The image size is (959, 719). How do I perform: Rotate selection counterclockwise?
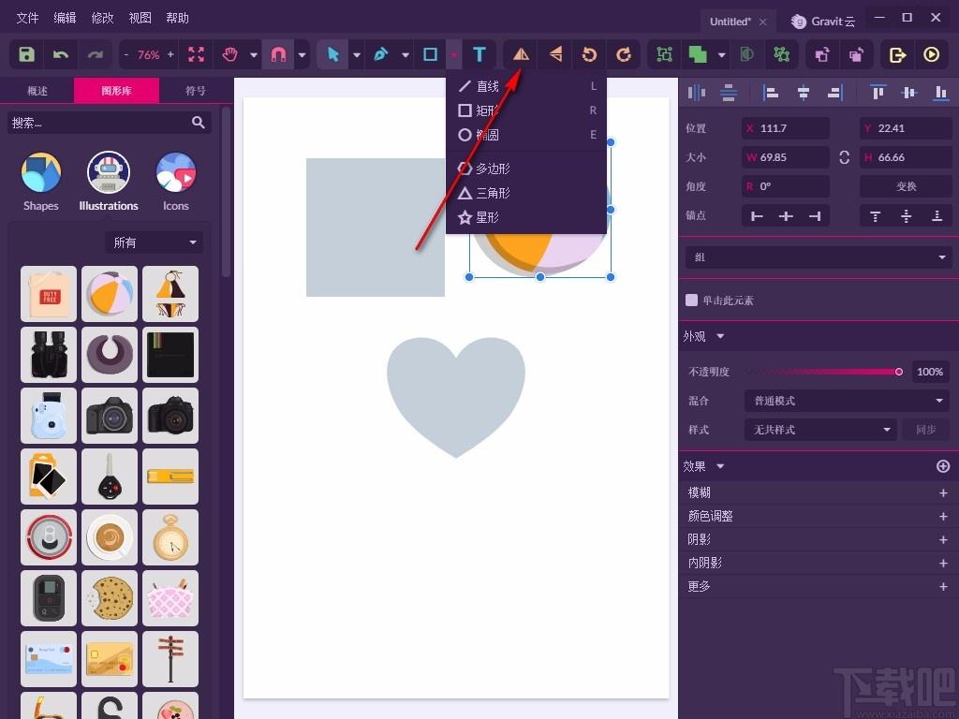point(590,54)
